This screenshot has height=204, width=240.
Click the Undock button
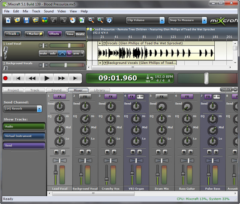(x=226, y=90)
